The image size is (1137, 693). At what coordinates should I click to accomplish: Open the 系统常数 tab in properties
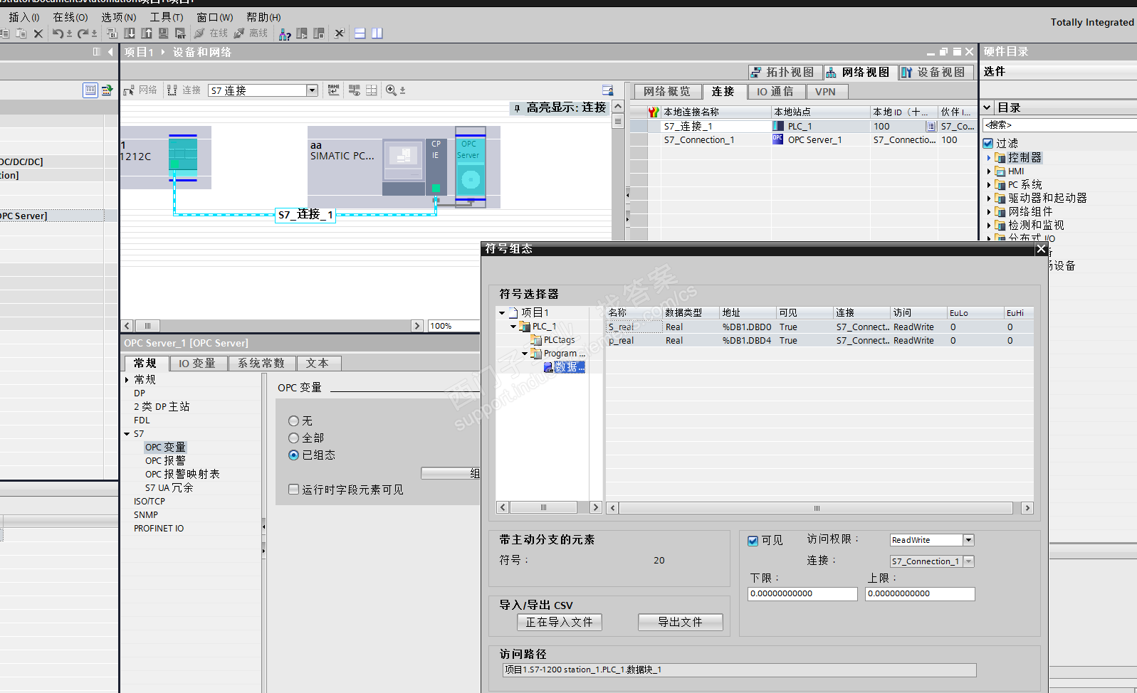click(261, 364)
